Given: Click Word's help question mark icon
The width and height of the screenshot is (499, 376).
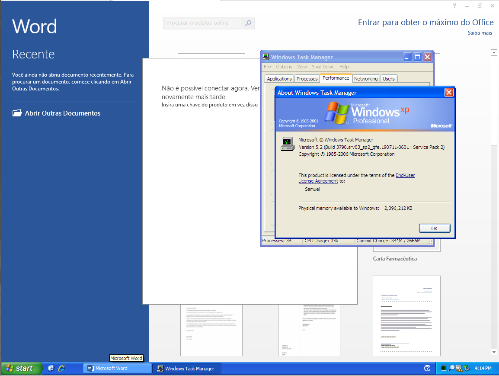Looking at the screenshot, I should click(454, 6).
